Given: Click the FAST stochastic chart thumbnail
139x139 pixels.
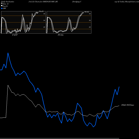Looking at the screenshot, I should (23, 22).
